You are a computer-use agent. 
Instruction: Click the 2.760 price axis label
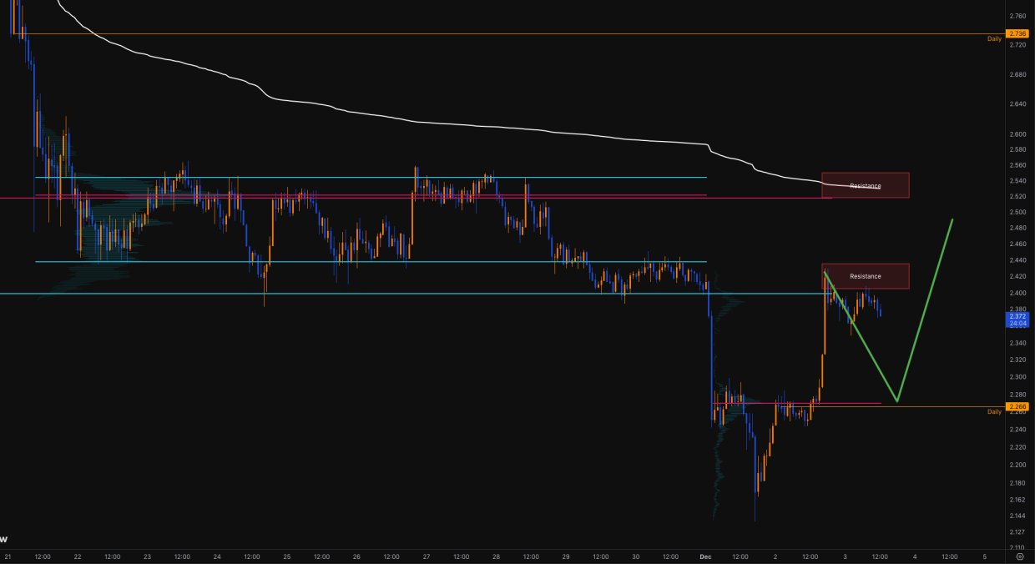[1017, 16]
